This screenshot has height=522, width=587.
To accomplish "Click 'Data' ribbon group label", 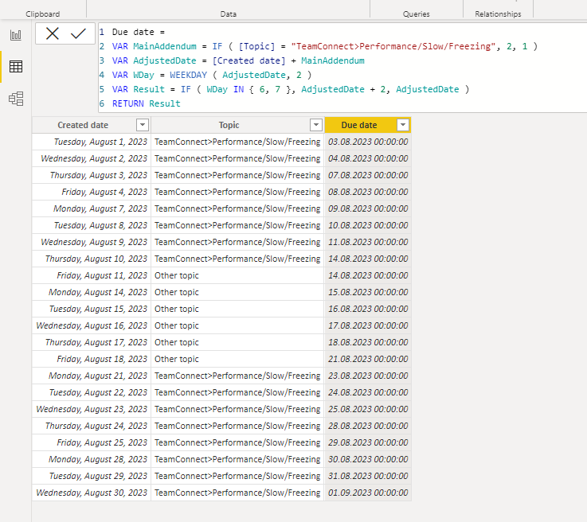I will pos(228,14).
